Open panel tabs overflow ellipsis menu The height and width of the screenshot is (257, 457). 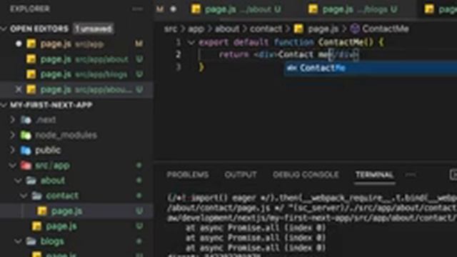tap(411, 174)
